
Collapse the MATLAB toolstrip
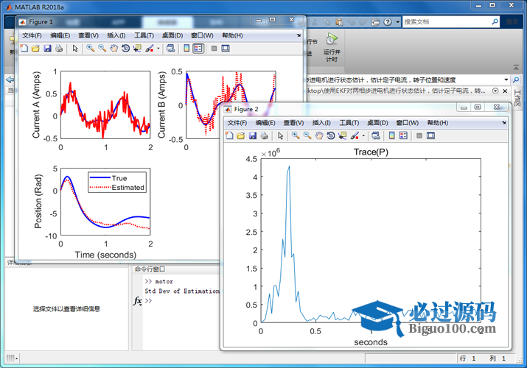(516, 68)
